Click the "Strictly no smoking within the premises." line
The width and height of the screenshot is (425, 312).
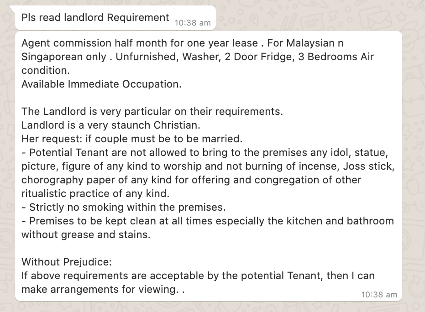pyautogui.click(x=123, y=207)
